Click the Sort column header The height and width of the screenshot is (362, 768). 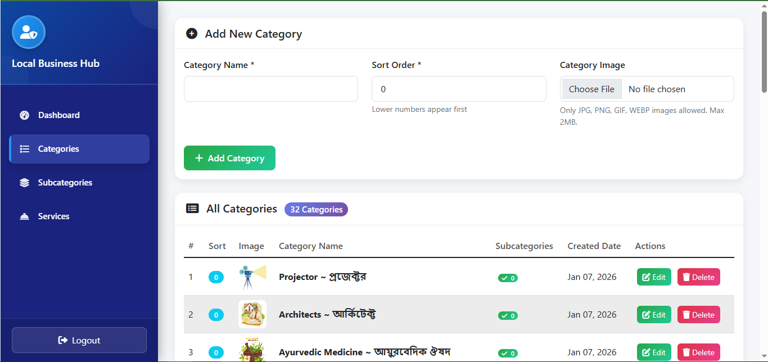tap(217, 246)
